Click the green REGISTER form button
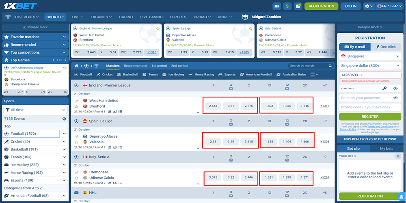 pyautogui.click(x=370, y=117)
